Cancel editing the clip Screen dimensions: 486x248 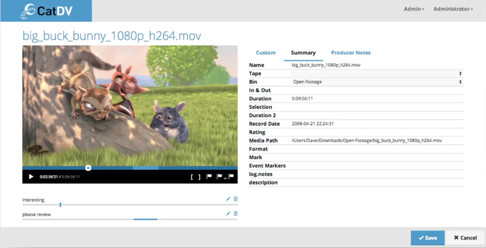click(x=465, y=238)
